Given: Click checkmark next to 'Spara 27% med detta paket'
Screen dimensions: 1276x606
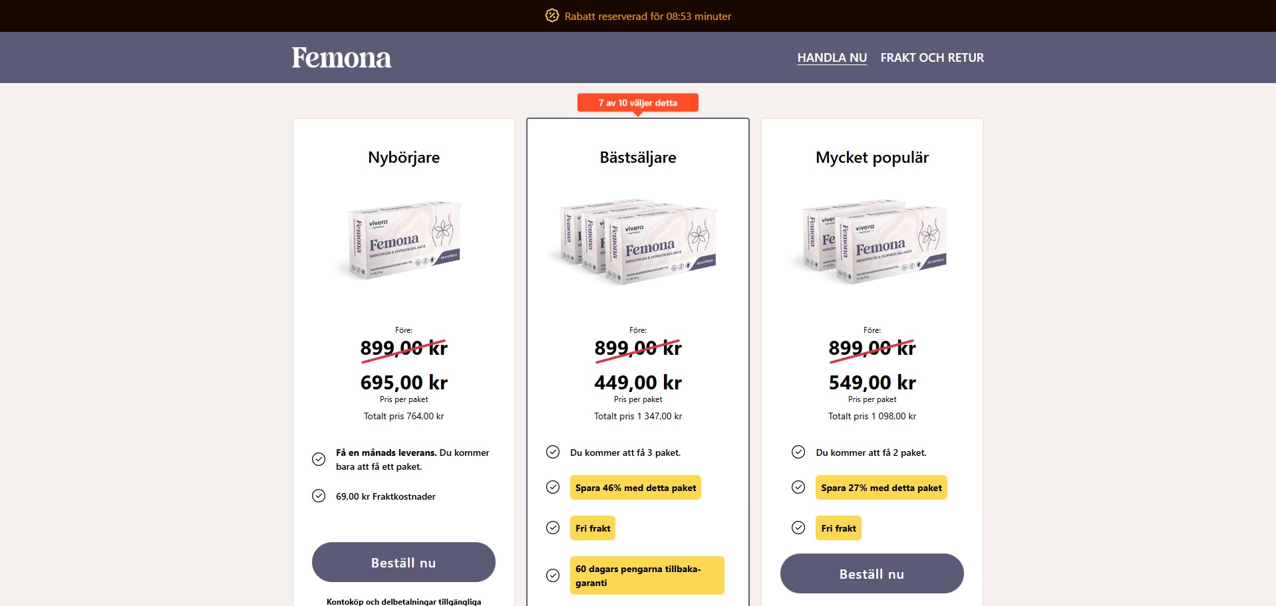Looking at the screenshot, I should pos(798,487).
